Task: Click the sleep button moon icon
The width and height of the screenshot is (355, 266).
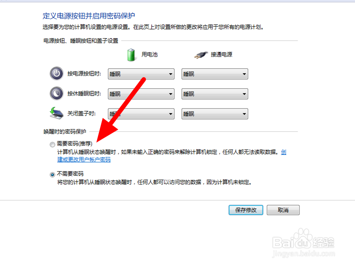Action: (57, 94)
